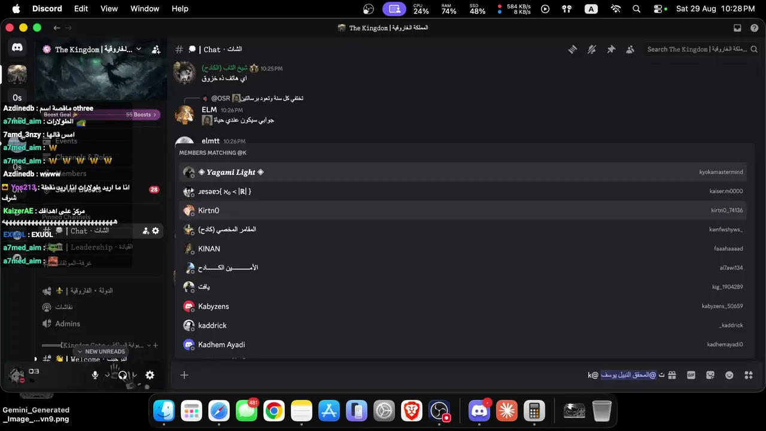Click the avatar beside the 10:25 PM message
This screenshot has width=766, height=431.
click(x=184, y=72)
